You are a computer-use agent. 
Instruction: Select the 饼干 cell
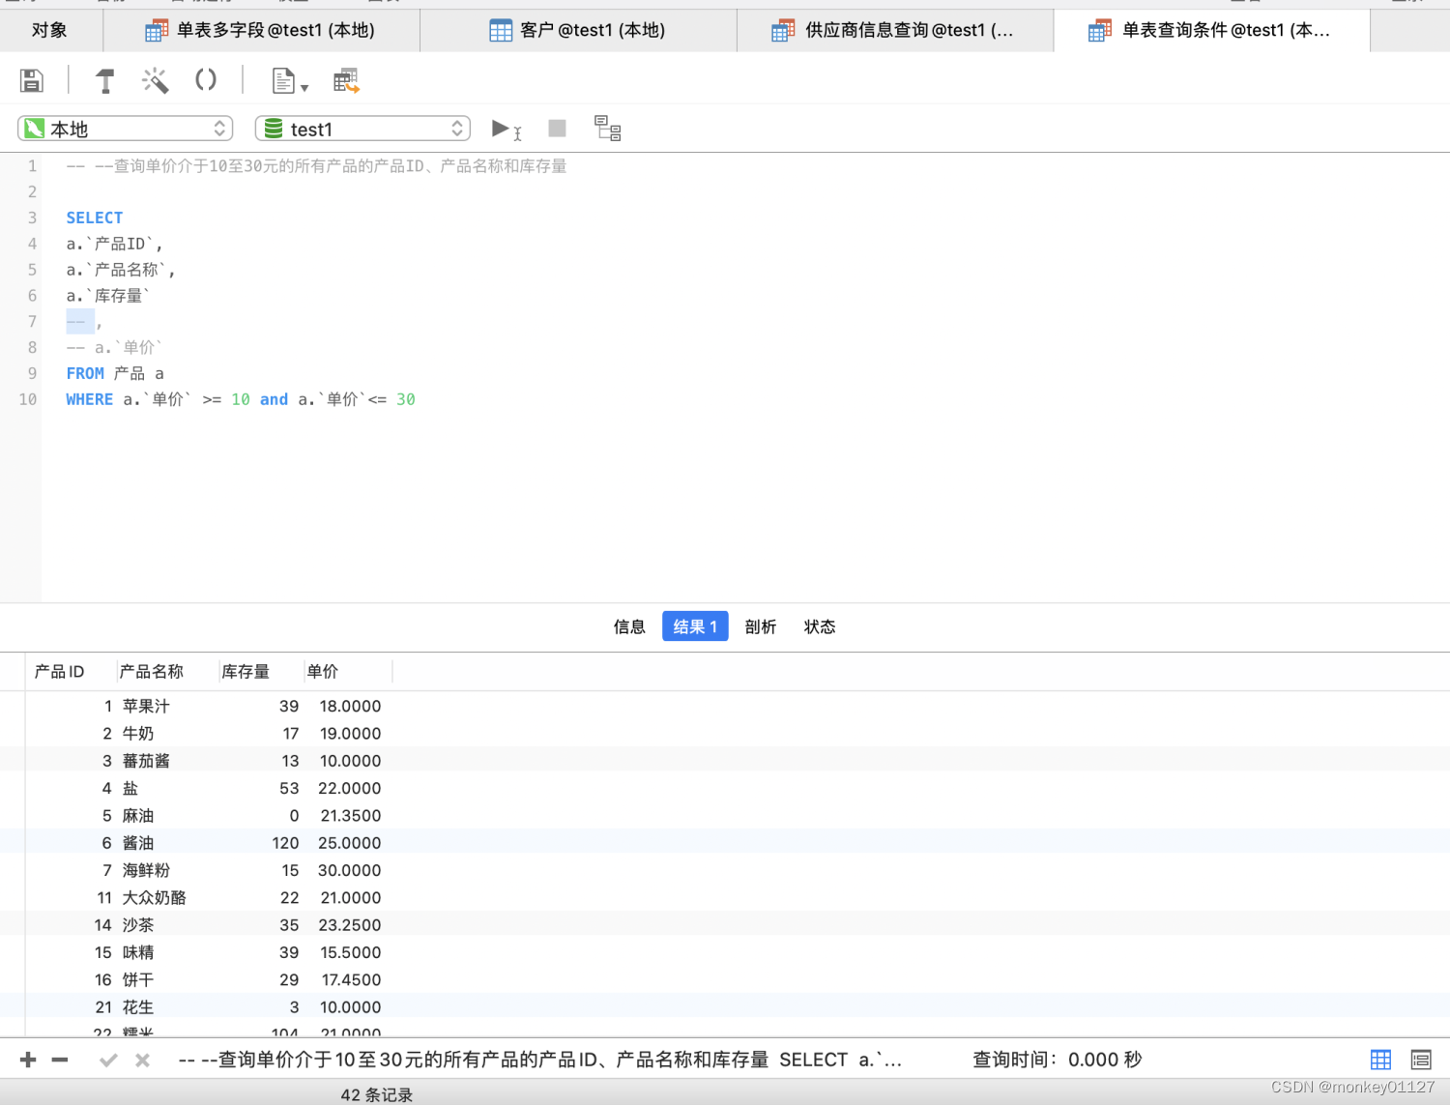pyautogui.click(x=166, y=979)
